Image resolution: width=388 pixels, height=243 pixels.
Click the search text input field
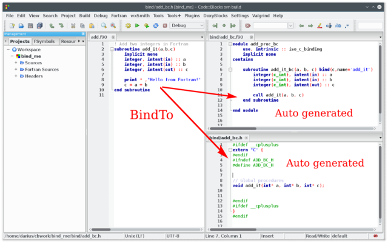pos(270,25)
